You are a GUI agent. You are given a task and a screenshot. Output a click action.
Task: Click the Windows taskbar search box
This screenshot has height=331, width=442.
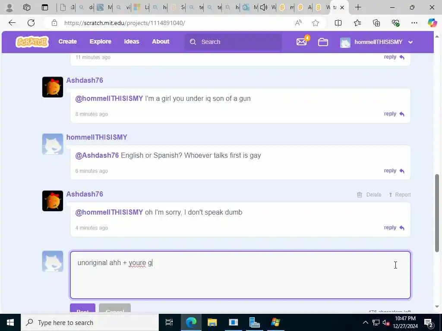[90, 322]
